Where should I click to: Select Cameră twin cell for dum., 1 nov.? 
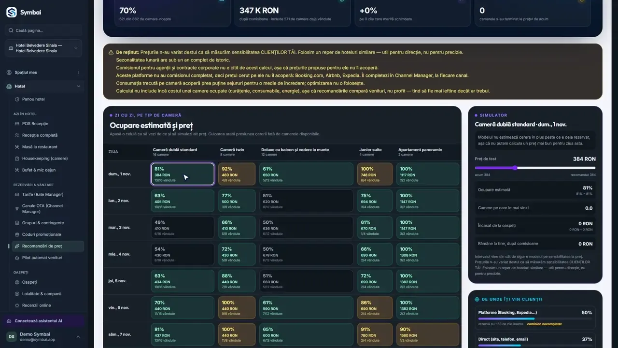tap(237, 174)
